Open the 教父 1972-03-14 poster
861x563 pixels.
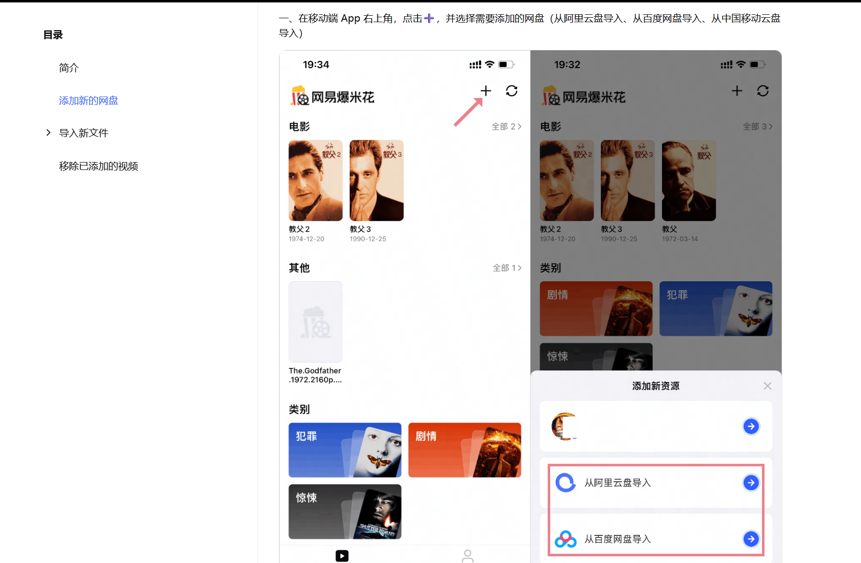(x=689, y=180)
